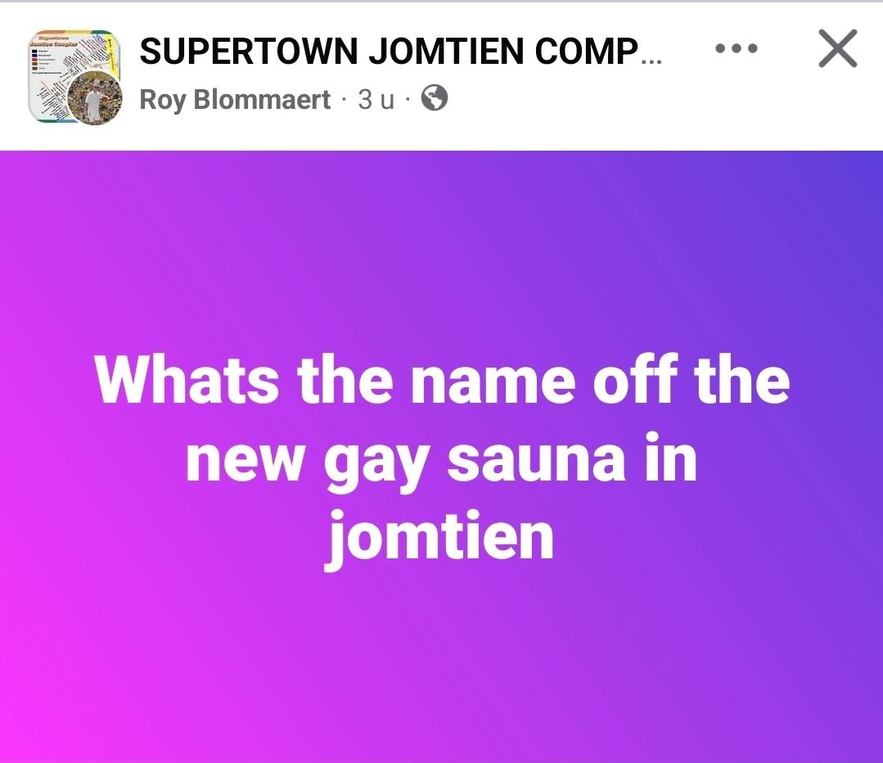Viewport: 883px width, 763px height.
Task: Click the word 'gay' in the post
Action: click(376, 465)
